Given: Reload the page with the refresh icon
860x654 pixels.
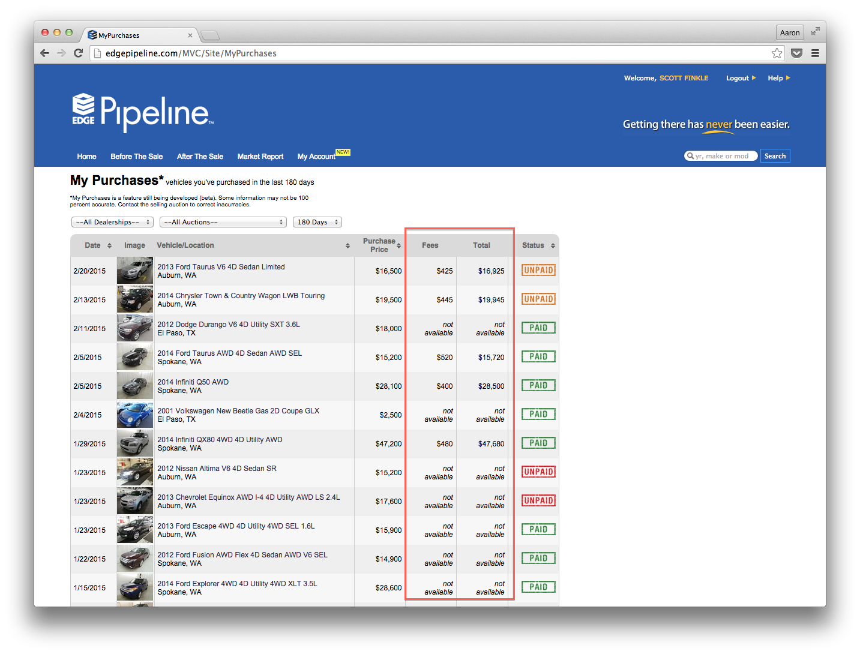Looking at the screenshot, I should coord(78,53).
